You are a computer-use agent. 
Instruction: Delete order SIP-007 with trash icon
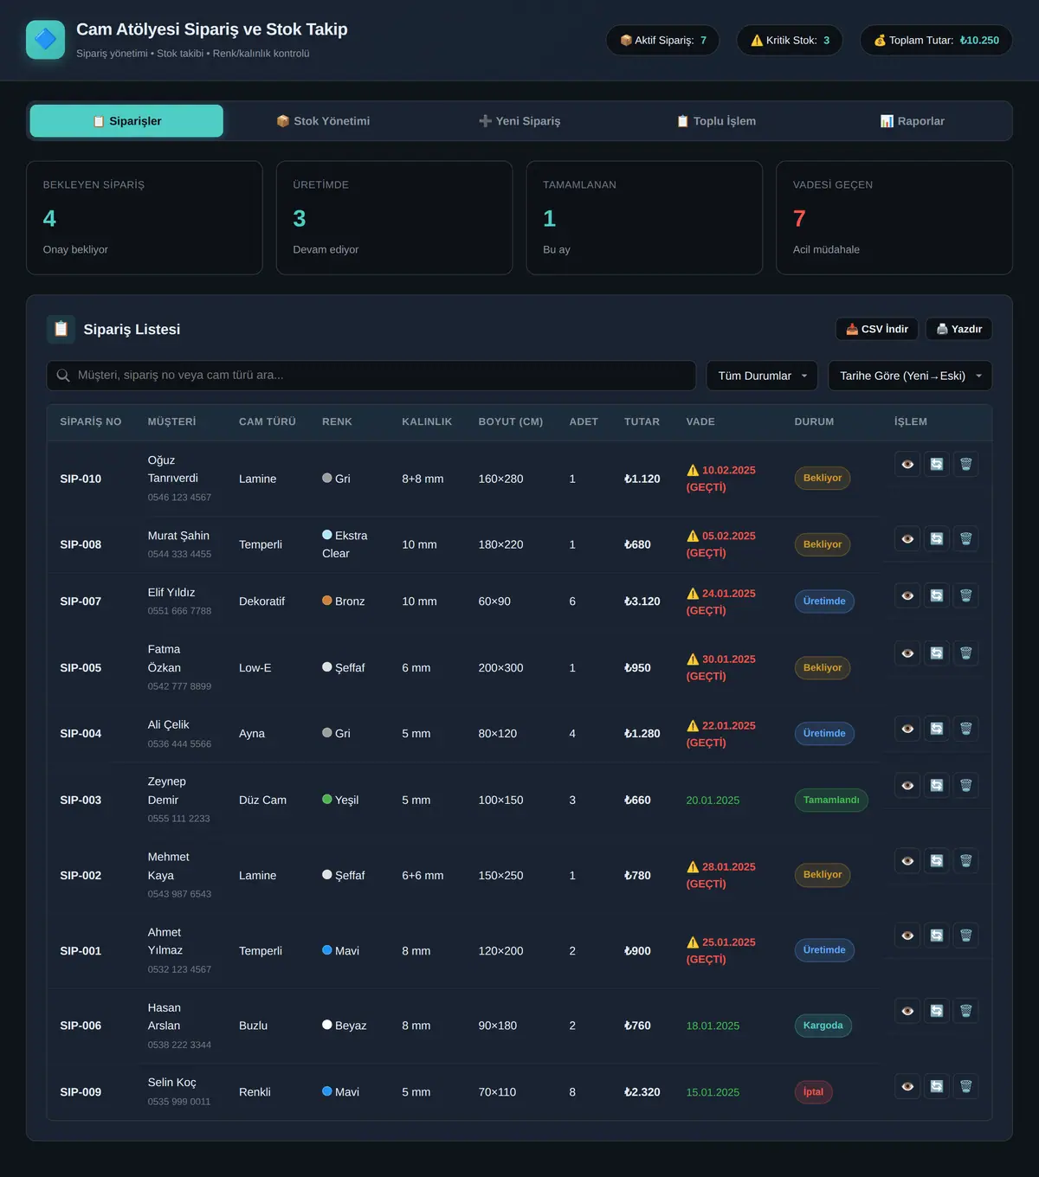[x=966, y=595]
